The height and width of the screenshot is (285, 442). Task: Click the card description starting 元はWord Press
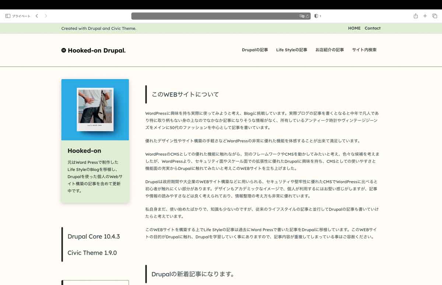click(95, 177)
